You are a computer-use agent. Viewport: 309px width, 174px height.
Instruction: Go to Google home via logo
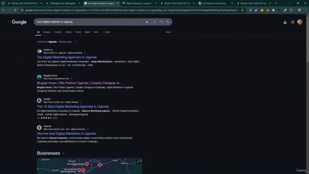tap(19, 22)
